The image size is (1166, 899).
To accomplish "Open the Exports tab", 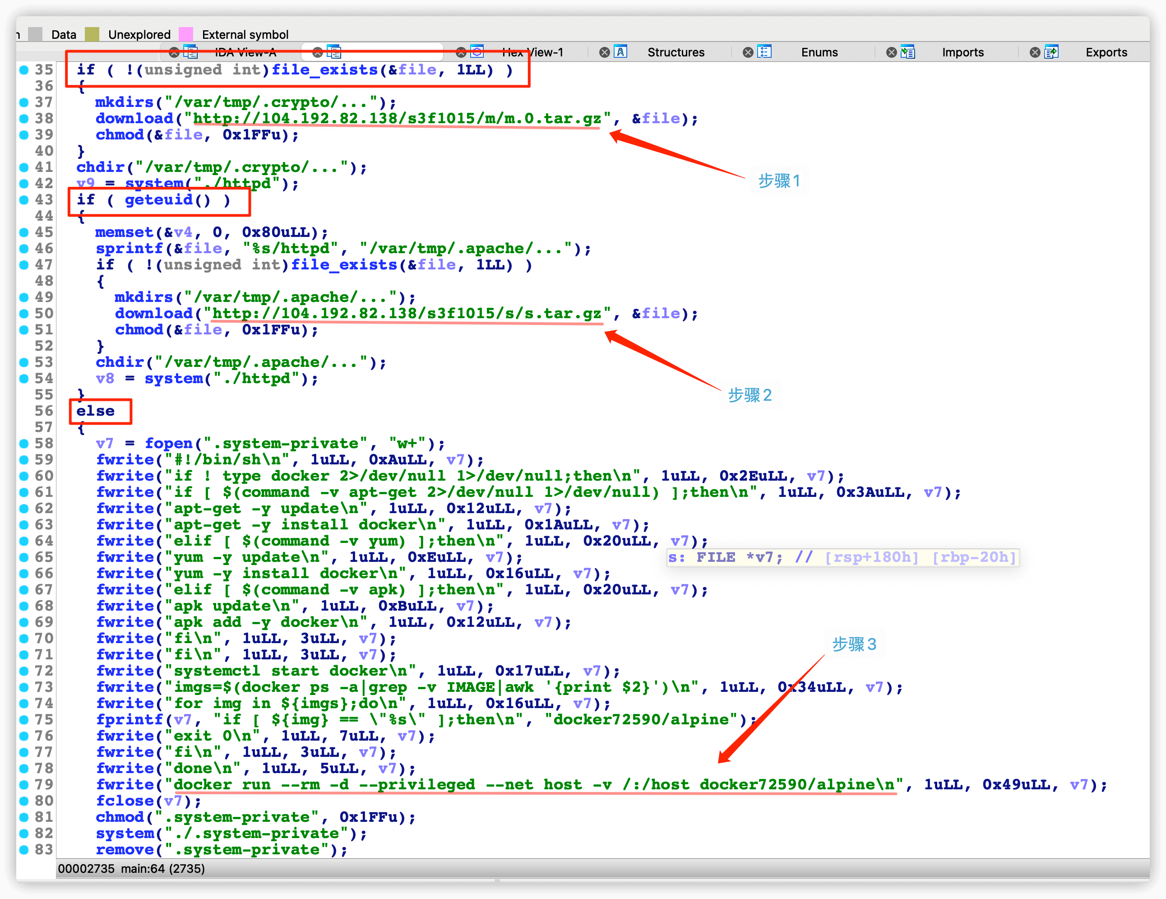I will coord(1106,52).
